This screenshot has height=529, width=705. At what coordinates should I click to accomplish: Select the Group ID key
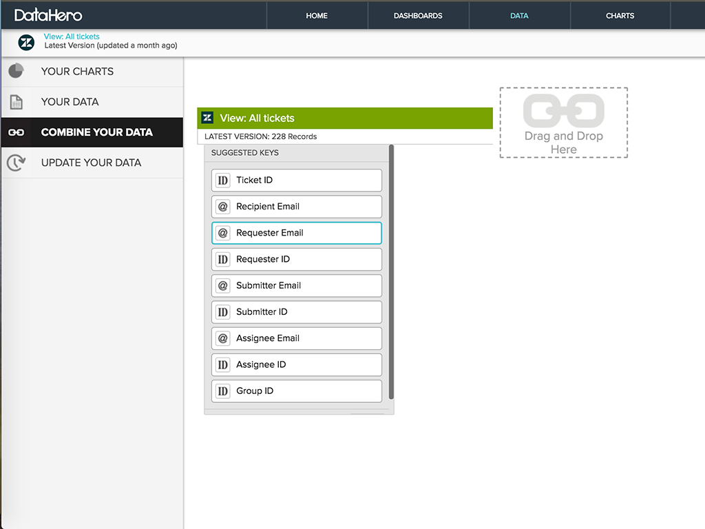[297, 391]
